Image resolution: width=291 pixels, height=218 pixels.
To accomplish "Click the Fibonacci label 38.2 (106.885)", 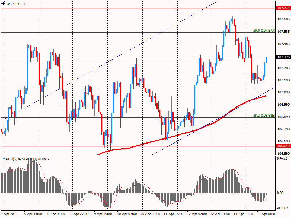I will tap(264, 116).
